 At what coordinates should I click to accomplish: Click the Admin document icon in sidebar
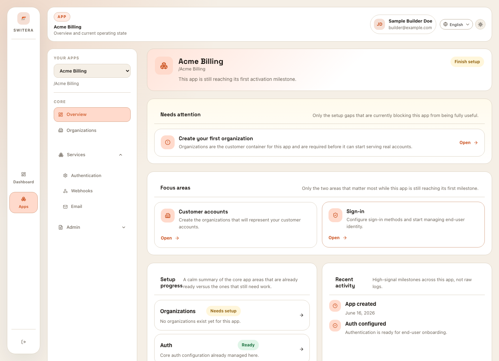[61, 227]
